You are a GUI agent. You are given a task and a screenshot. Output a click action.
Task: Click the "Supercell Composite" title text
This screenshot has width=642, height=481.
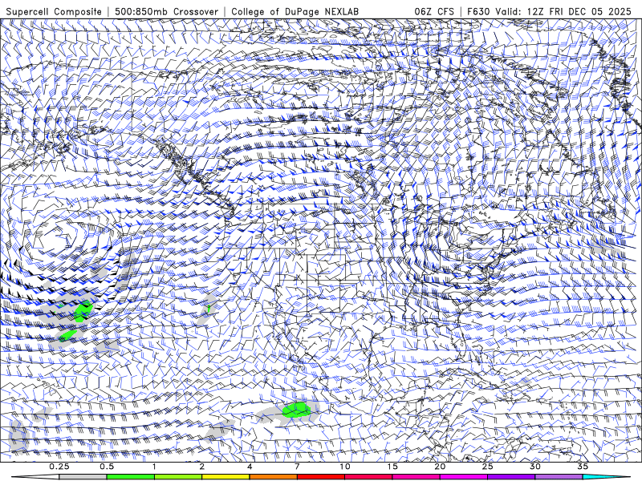[x=54, y=11]
